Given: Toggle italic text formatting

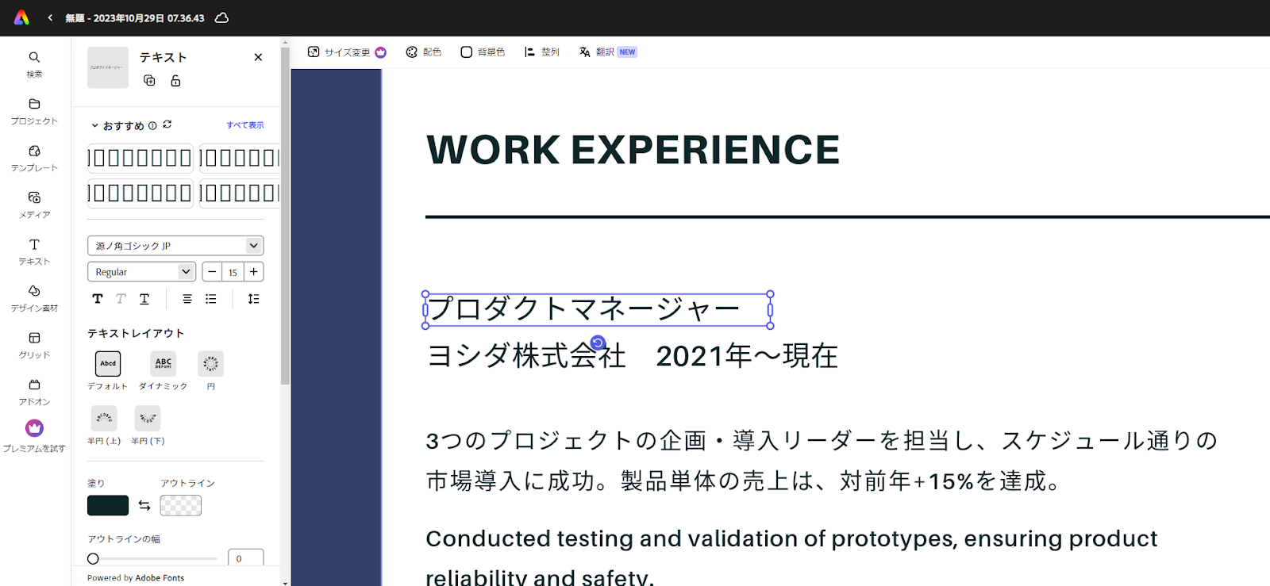Looking at the screenshot, I should [x=121, y=299].
